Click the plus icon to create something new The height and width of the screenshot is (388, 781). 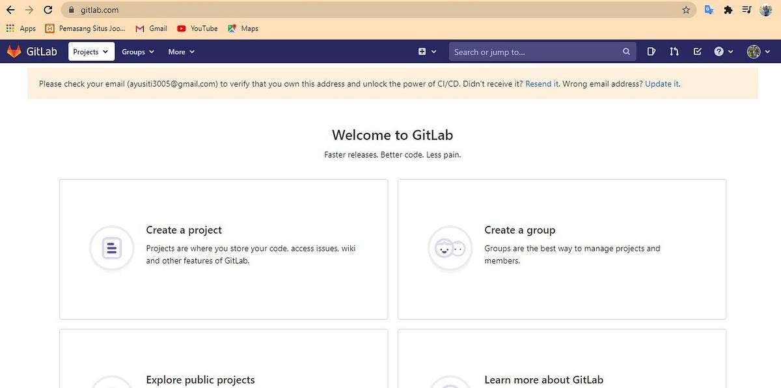pyautogui.click(x=422, y=51)
